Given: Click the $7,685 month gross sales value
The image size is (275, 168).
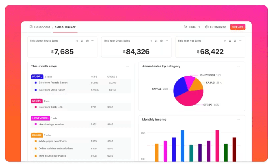Looking at the screenshot, I should [62, 52].
